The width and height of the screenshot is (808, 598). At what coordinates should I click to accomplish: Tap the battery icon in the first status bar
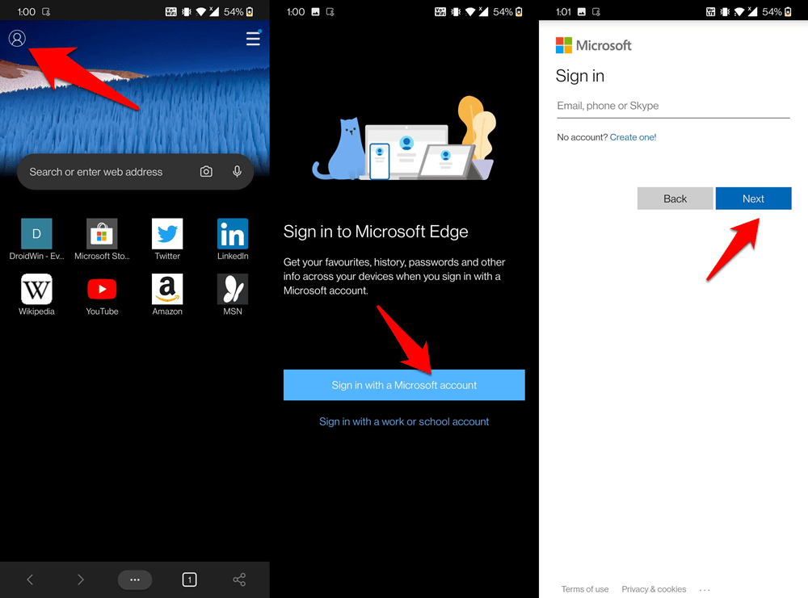click(250, 12)
